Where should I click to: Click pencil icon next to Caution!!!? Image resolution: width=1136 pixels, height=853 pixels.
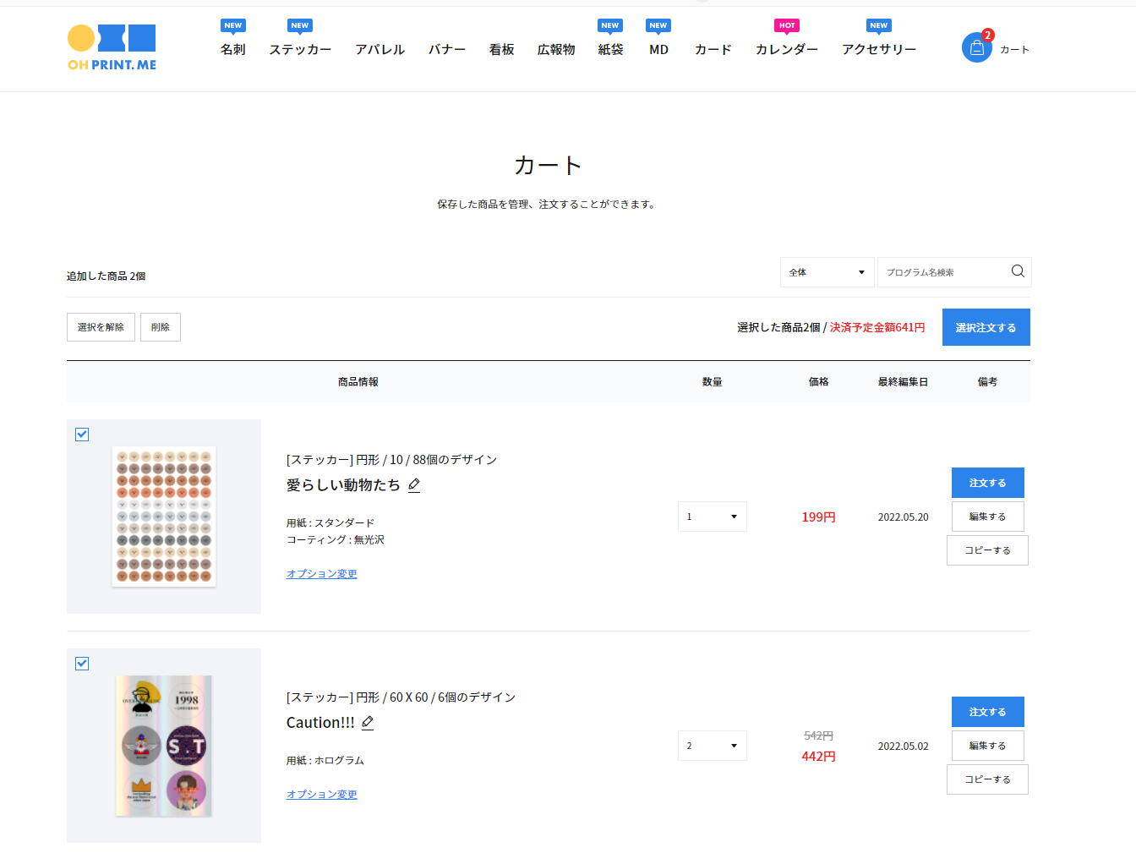pyautogui.click(x=368, y=723)
